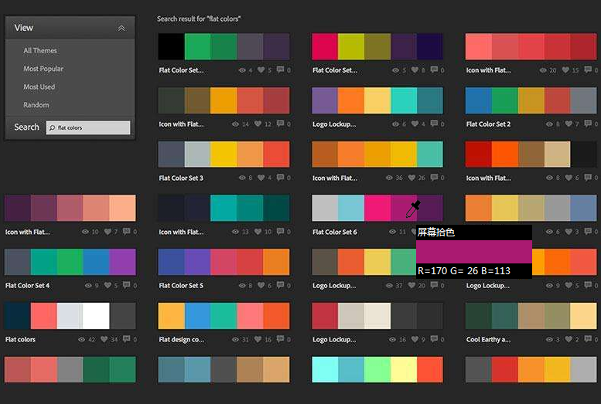Select the yellow swatch in Flat Color Set 3

224,154
